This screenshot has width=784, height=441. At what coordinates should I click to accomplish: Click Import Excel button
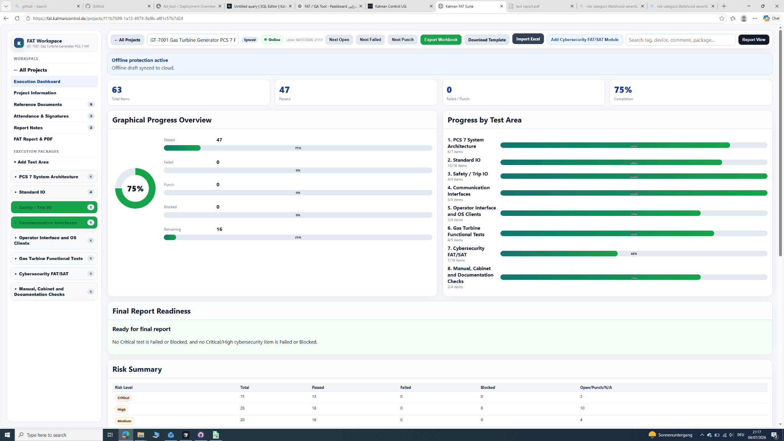tap(528, 39)
